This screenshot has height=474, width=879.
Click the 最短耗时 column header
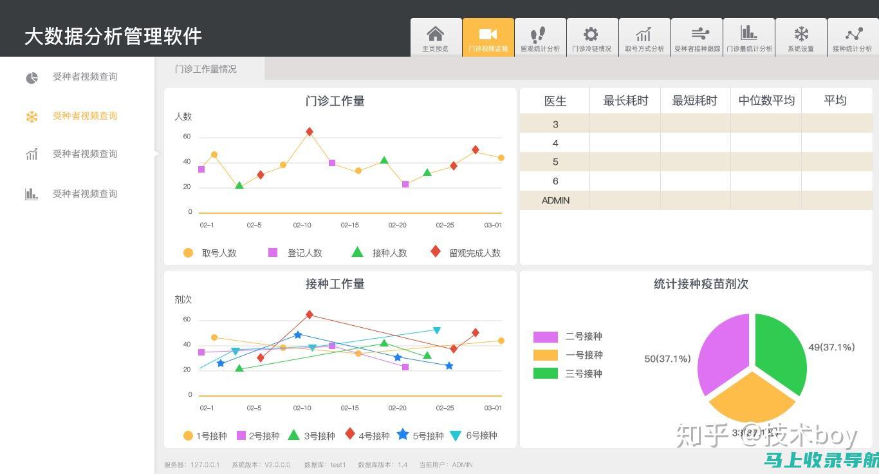click(x=695, y=101)
